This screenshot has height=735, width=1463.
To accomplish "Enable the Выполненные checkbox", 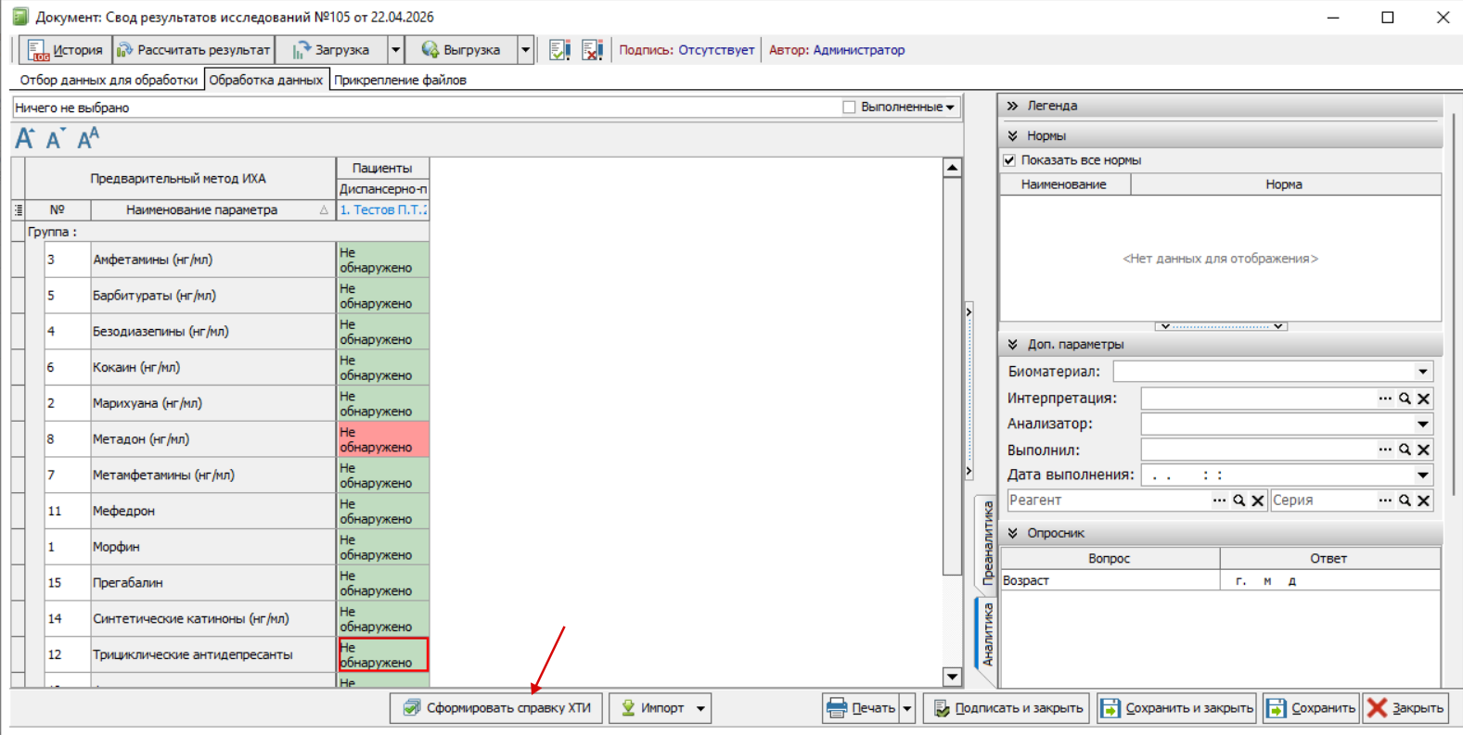I will (849, 108).
